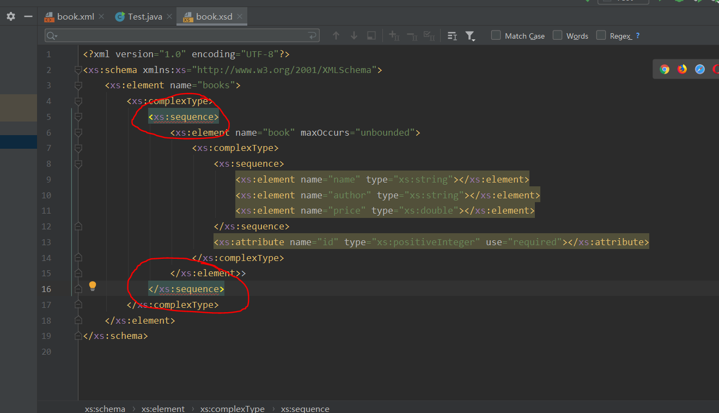Select all occurrences icon in search bar
Viewport: 719px width, 413px height.
click(x=429, y=36)
